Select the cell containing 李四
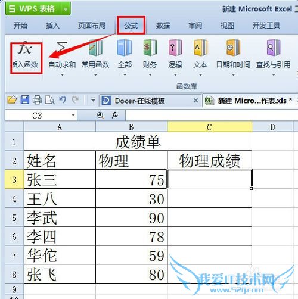The width and height of the screenshot is (298, 299). click(x=60, y=236)
